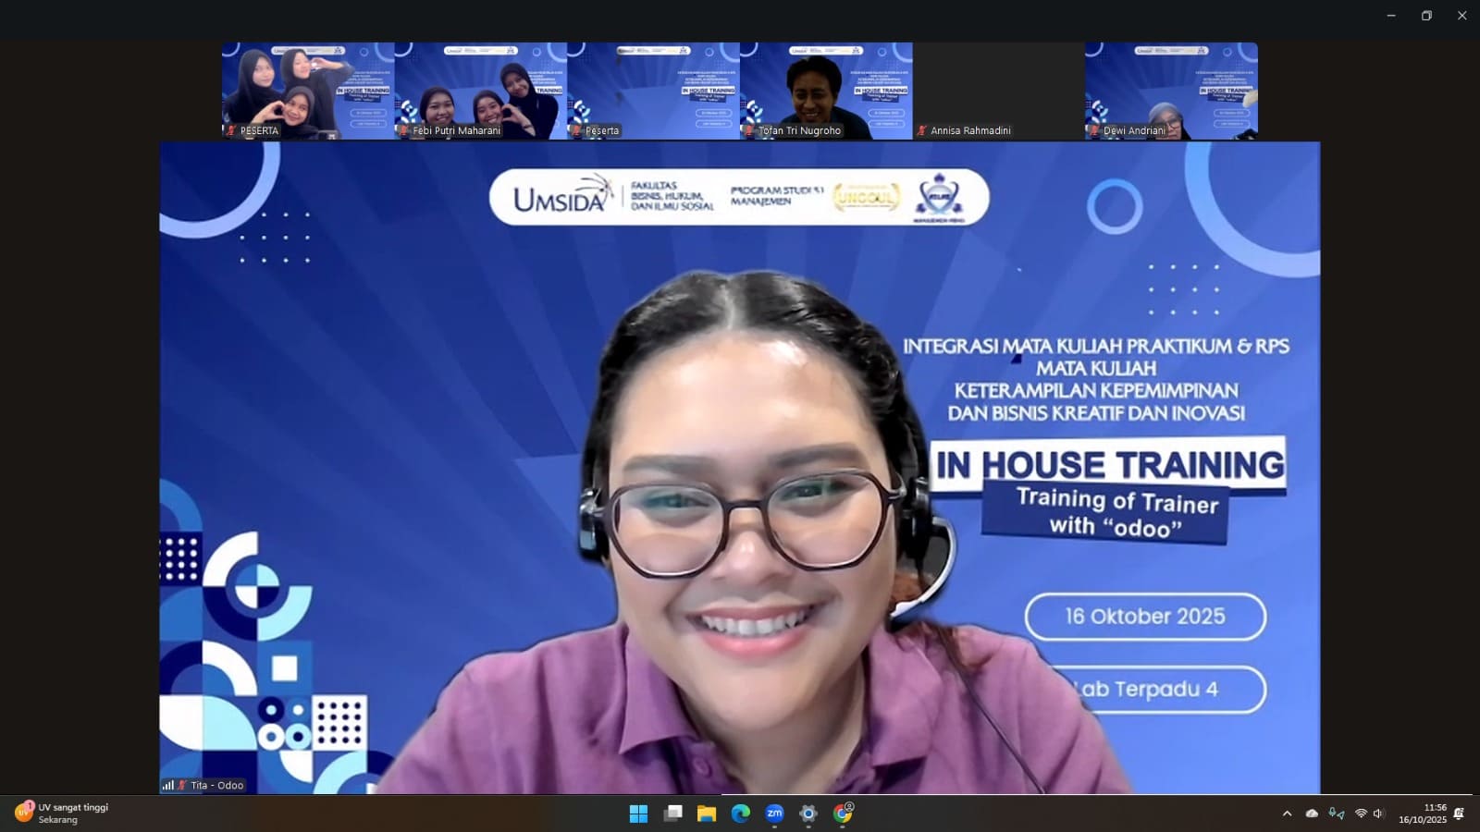
Task: Select the Febi Putri Maharani video thumbnail
Action: pos(480,91)
